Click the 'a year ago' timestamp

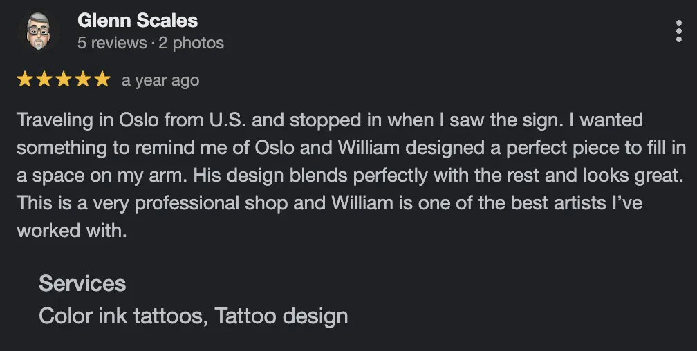(x=160, y=80)
